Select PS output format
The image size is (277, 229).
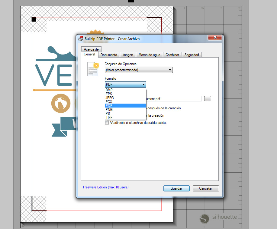(x=125, y=114)
